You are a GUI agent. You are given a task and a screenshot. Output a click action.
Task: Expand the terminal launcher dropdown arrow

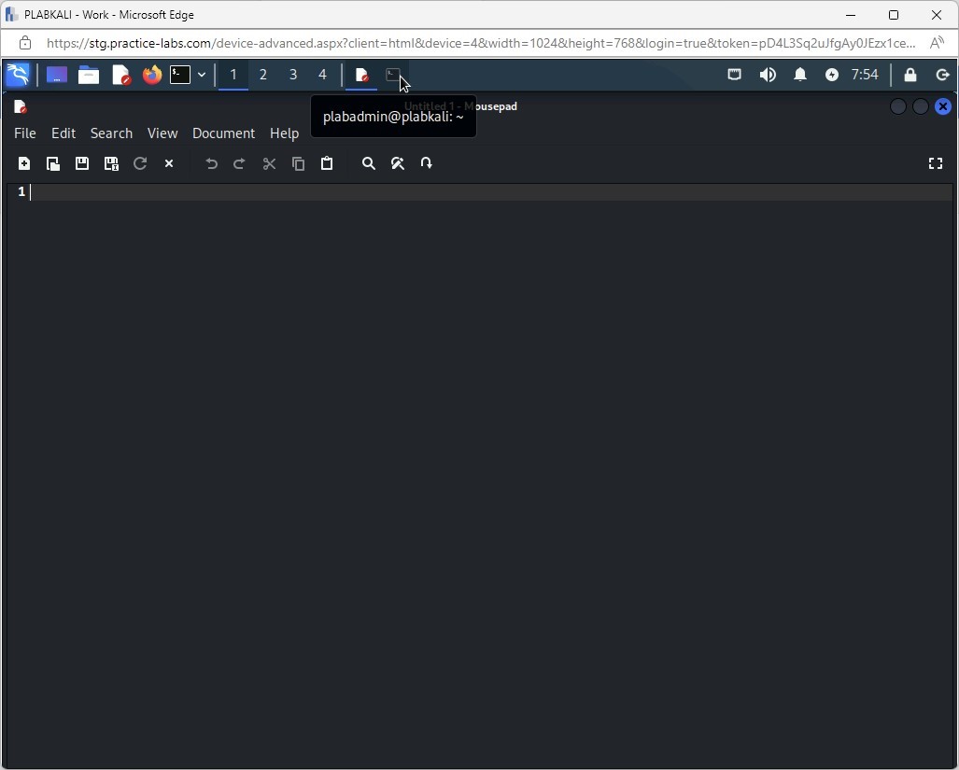pos(202,75)
